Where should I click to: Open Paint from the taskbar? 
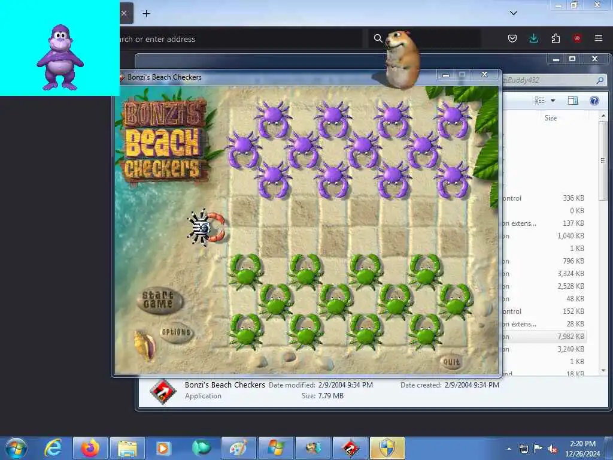[238, 448]
